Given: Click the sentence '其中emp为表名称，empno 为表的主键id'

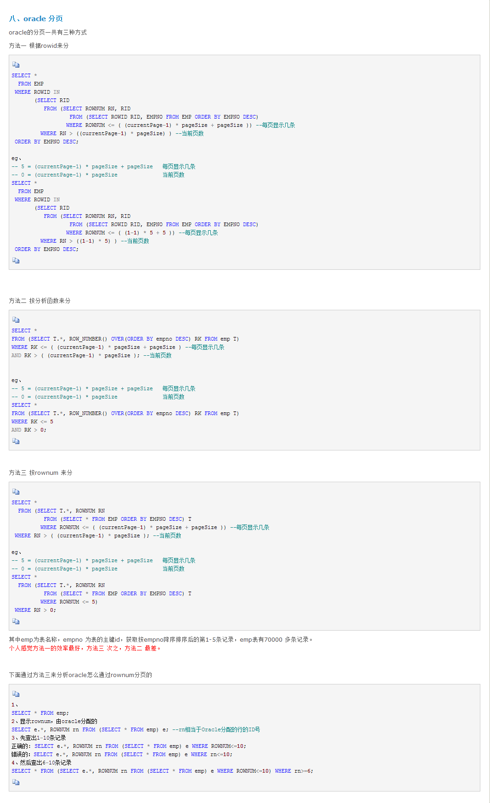Looking at the screenshot, I should (x=65, y=639).
